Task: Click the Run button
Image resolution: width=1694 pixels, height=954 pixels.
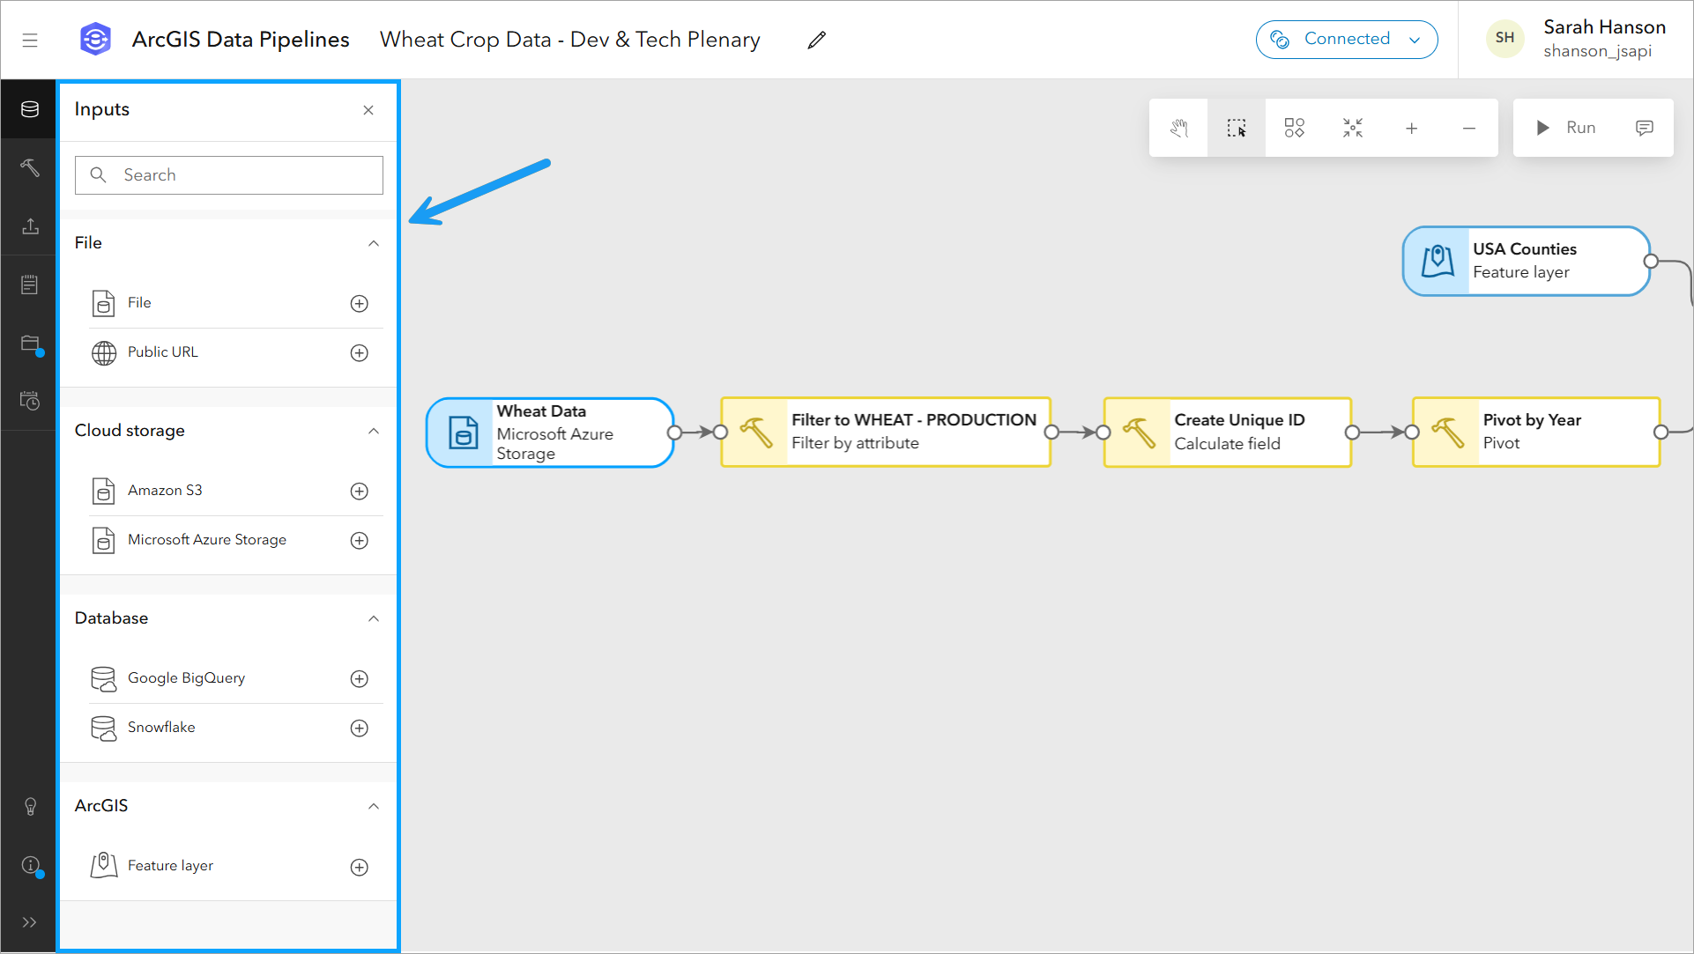Action: point(1569,128)
